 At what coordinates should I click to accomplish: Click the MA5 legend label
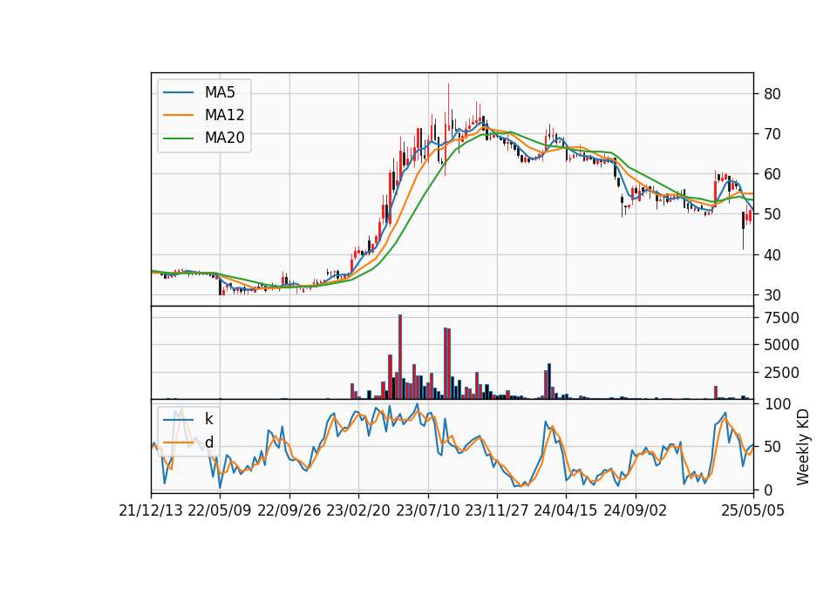click(x=220, y=92)
